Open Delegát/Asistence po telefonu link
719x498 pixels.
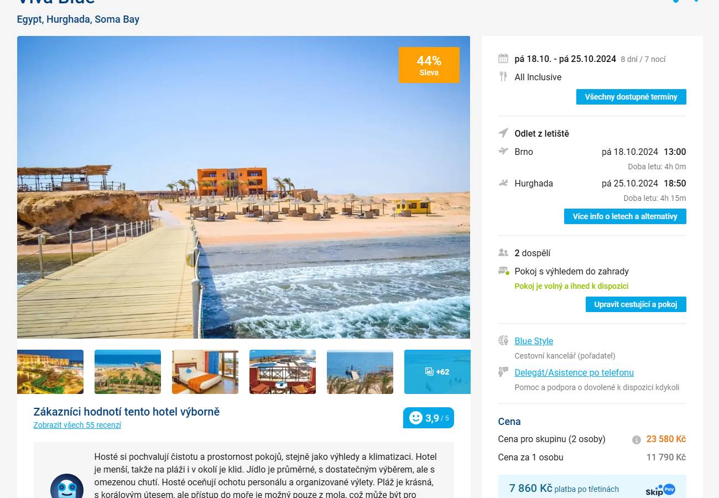point(574,372)
